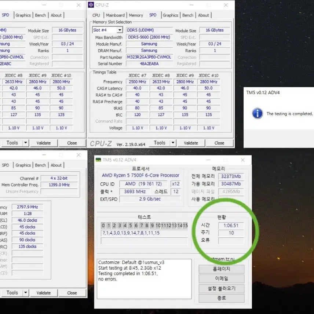Click the Tools button in the CPU-Z window with serial 2EABC
Image resolution: width=314 pixels, height=314 pixels.
[x=12, y=143]
